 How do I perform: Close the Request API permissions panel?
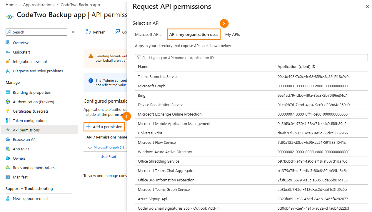(367, 6)
